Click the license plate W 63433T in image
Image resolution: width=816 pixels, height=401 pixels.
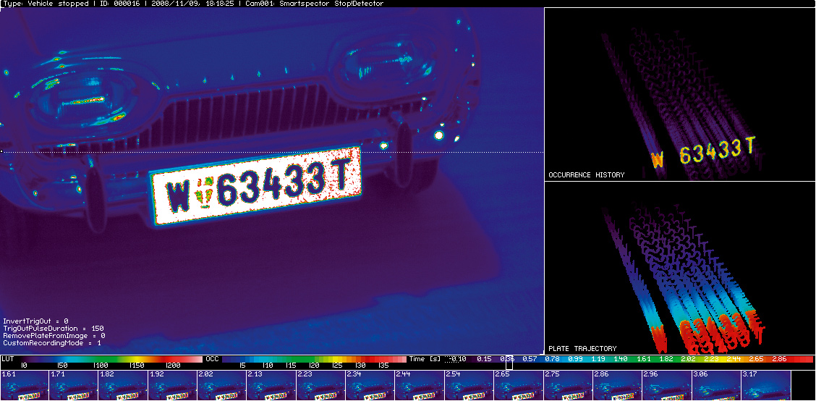coord(255,188)
